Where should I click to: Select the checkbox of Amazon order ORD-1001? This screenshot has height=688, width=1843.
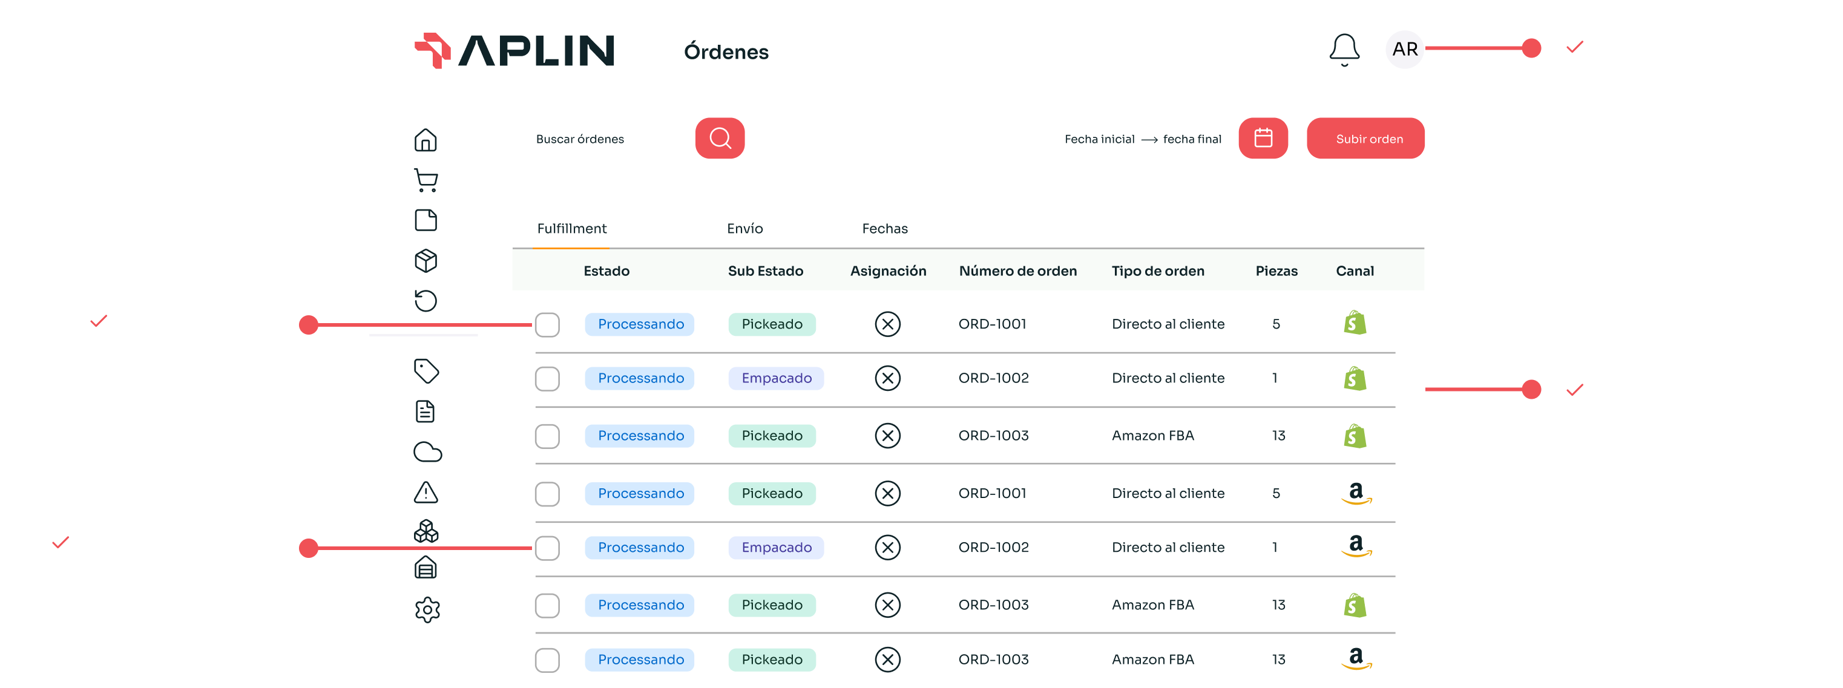[547, 494]
